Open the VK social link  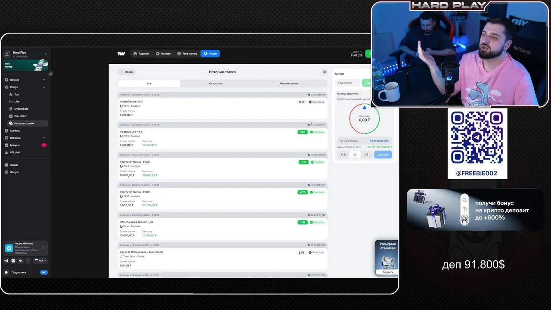pos(21,260)
